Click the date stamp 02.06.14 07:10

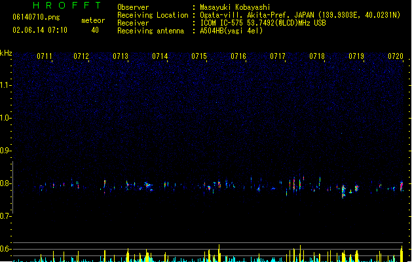click(x=40, y=30)
